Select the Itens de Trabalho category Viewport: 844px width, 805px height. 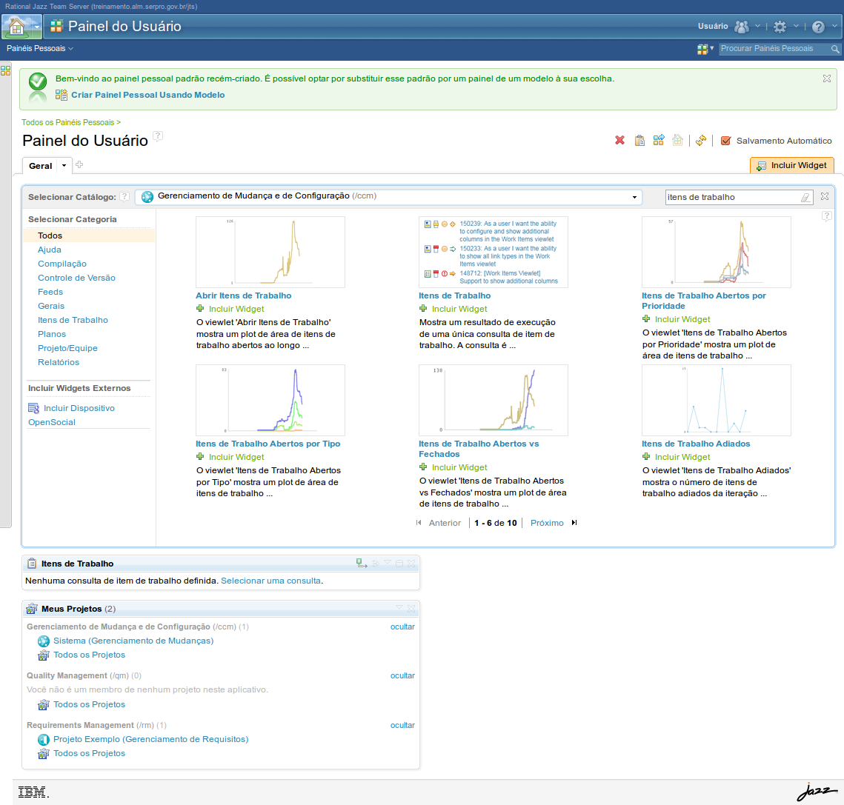[73, 320]
